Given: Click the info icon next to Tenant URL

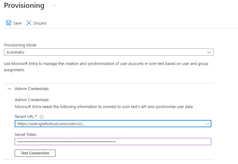Looking at the screenshot, I should point(42,117).
